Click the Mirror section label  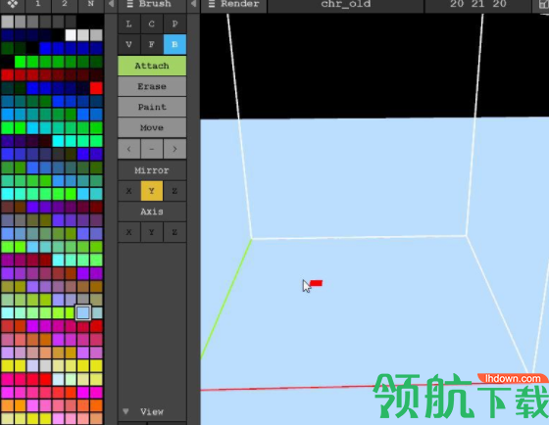click(x=152, y=170)
